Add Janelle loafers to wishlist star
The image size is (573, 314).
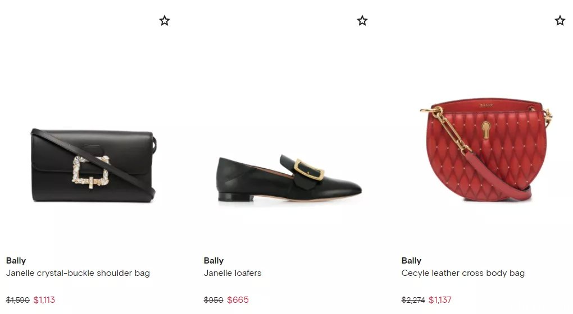tap(362, 20)
